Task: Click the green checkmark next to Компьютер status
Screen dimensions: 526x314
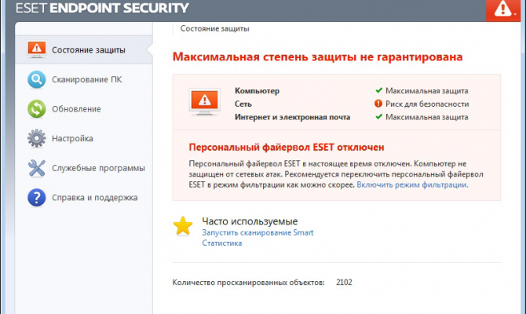Action: click(x=378, y=90)
